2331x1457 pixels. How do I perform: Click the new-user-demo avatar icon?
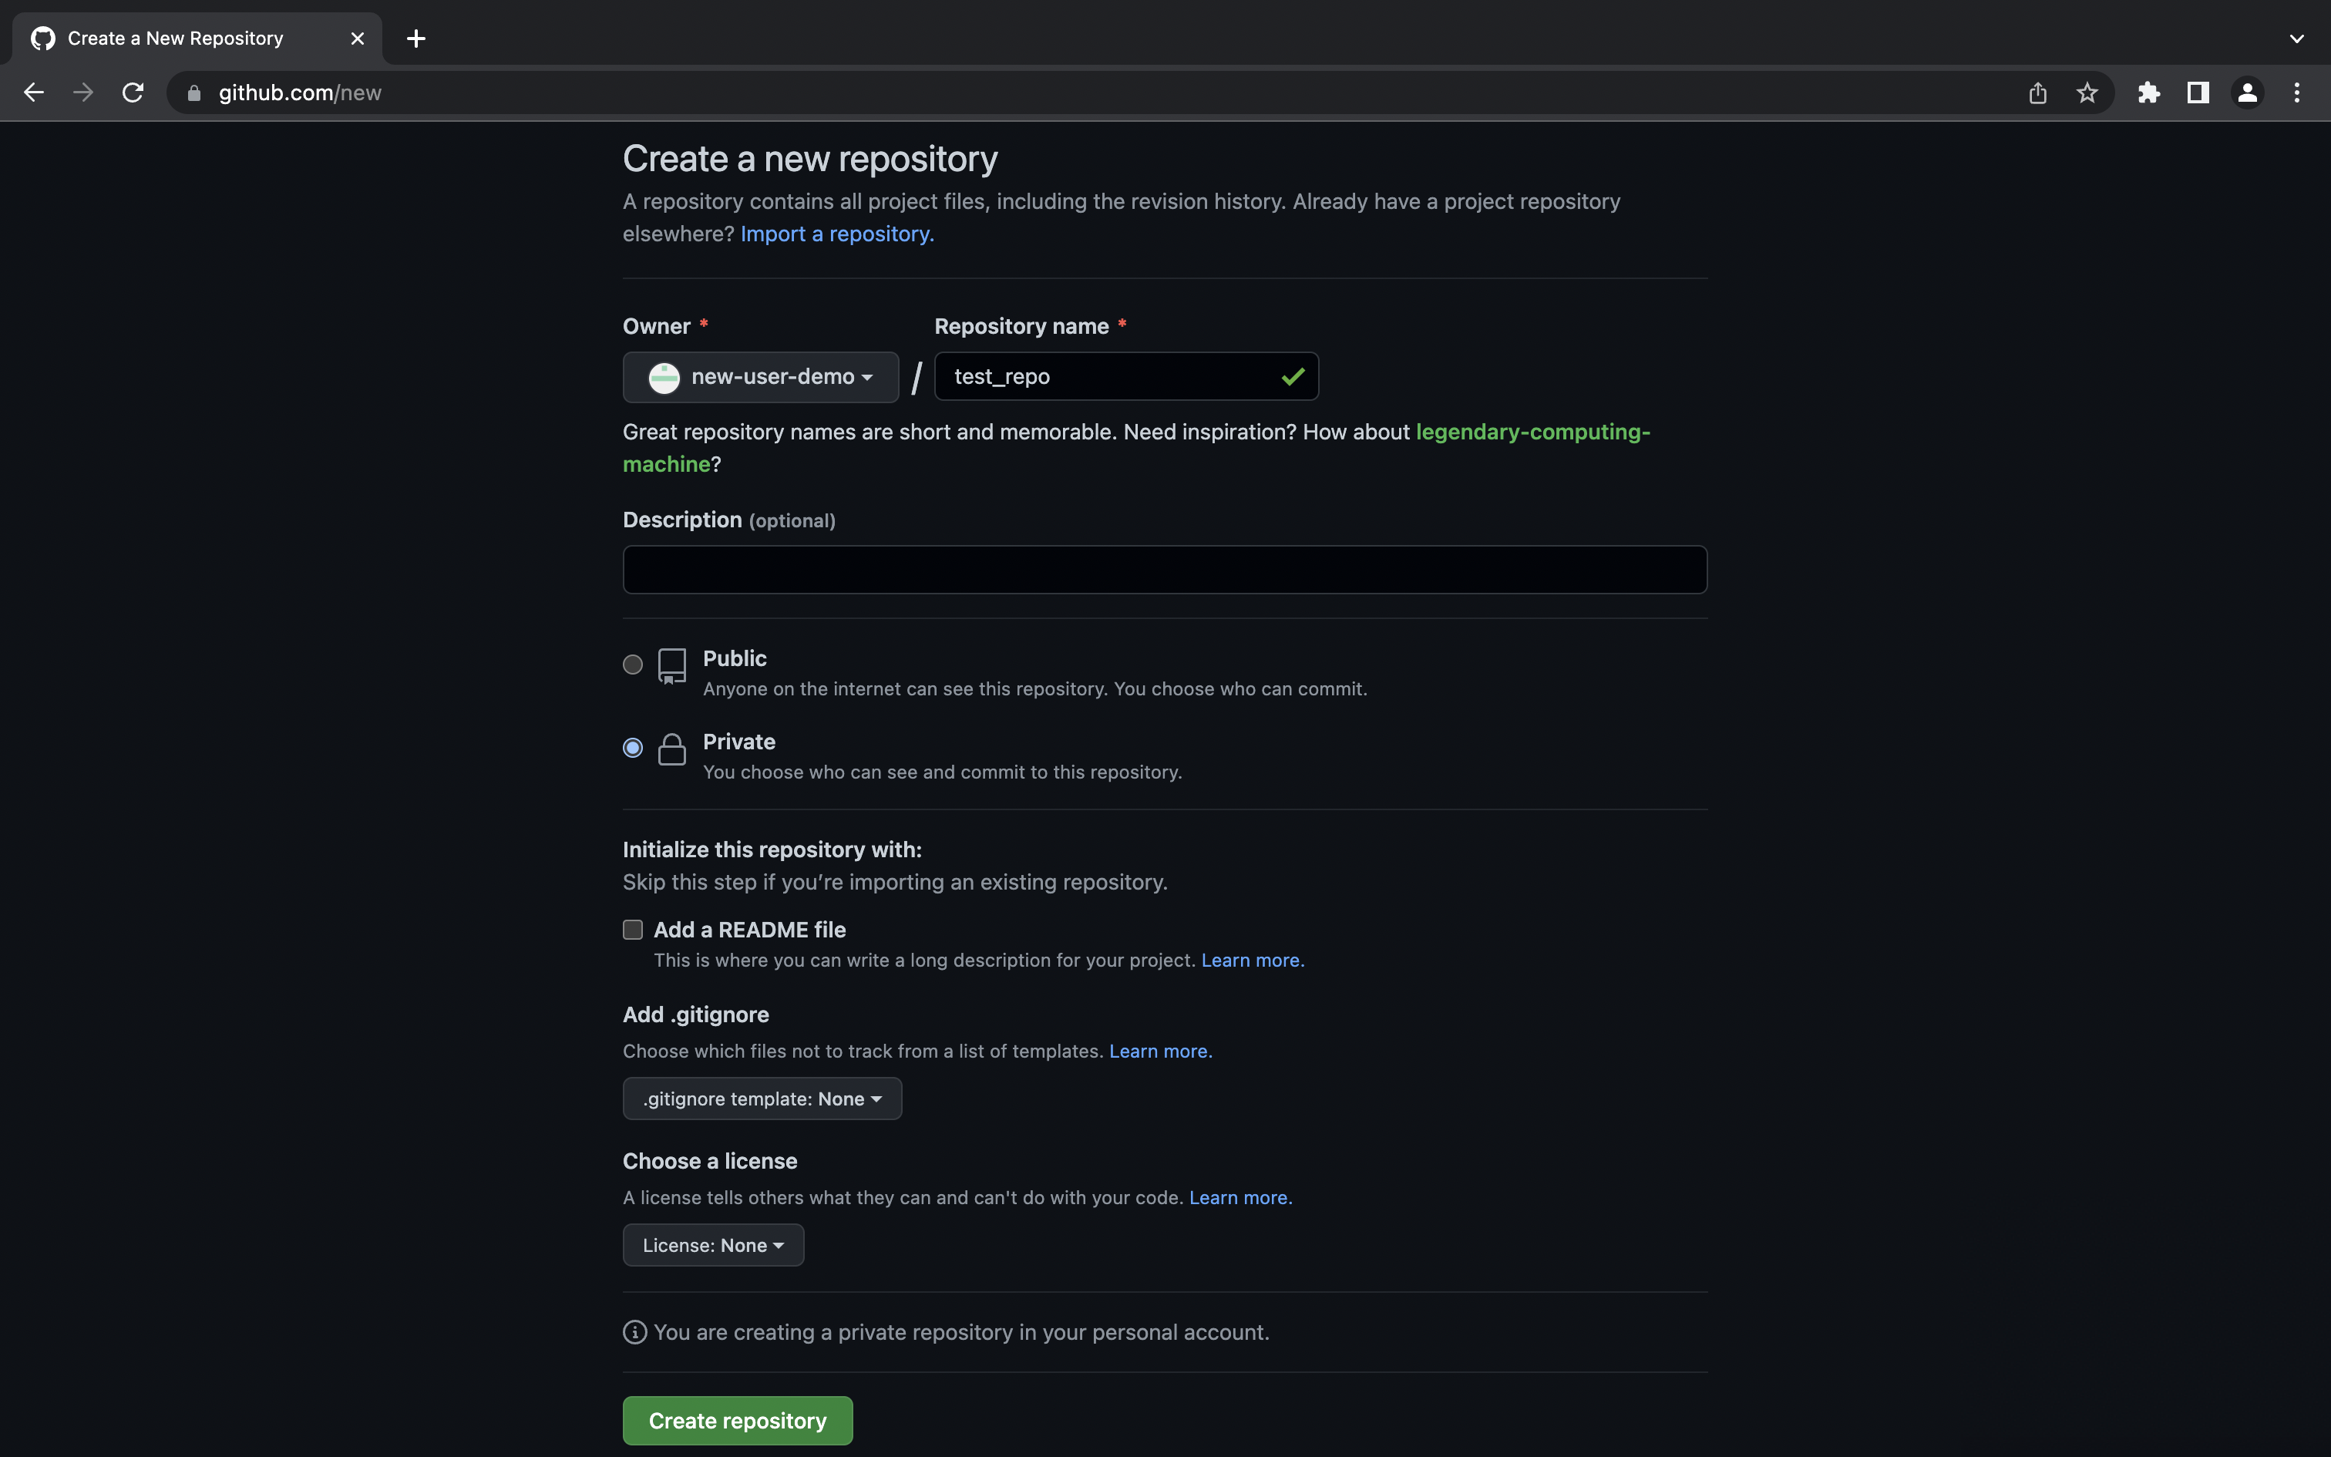[664, 377]
